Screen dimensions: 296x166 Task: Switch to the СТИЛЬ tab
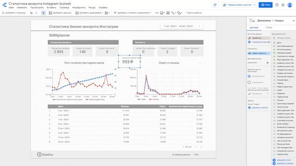[269, 28]
